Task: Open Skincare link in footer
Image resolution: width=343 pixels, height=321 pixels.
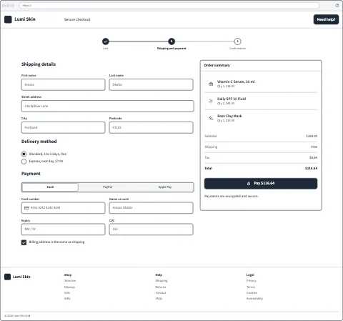Action: [x=70, y=281]
